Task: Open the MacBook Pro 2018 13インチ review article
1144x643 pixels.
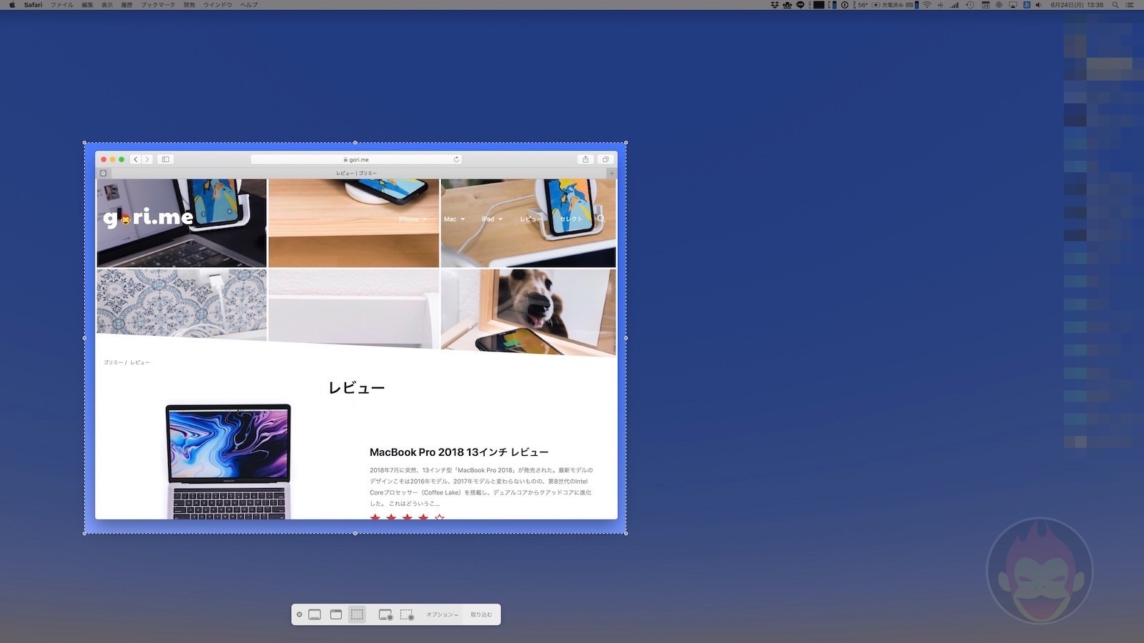Action: click(x=459, y=452)
